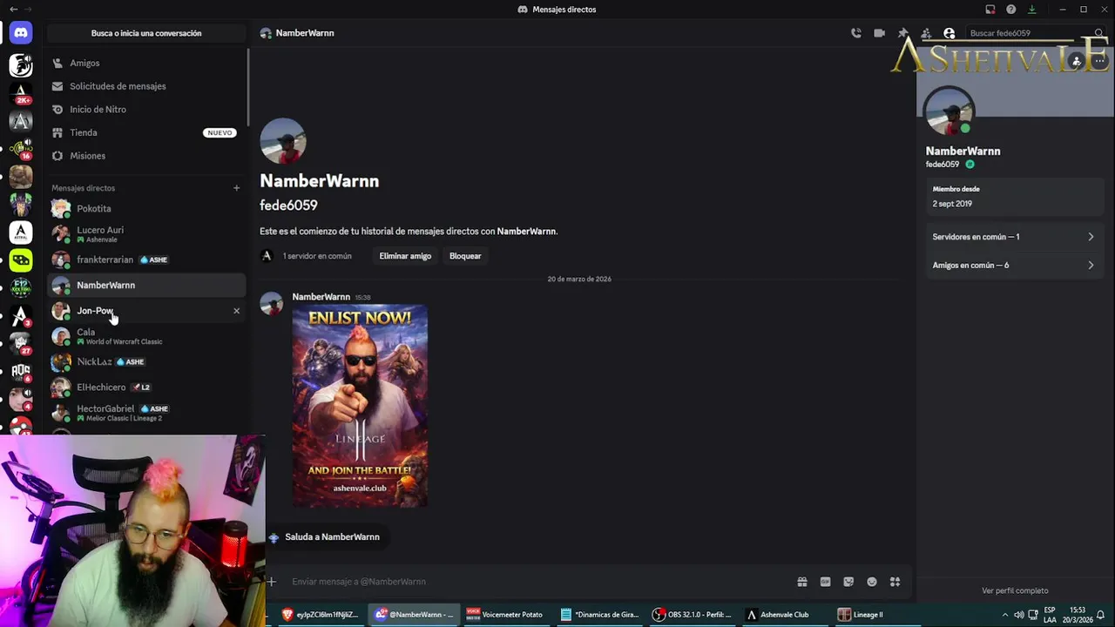Click the title-bar icon with red dot
This screenshot has width=1115, height=627.
(990, 9)
